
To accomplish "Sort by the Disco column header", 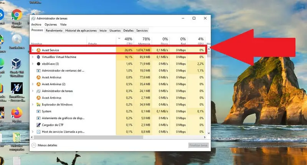I will [161, 41].
